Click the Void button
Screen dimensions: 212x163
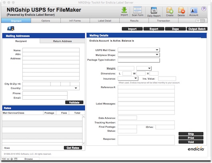point(191,142)
